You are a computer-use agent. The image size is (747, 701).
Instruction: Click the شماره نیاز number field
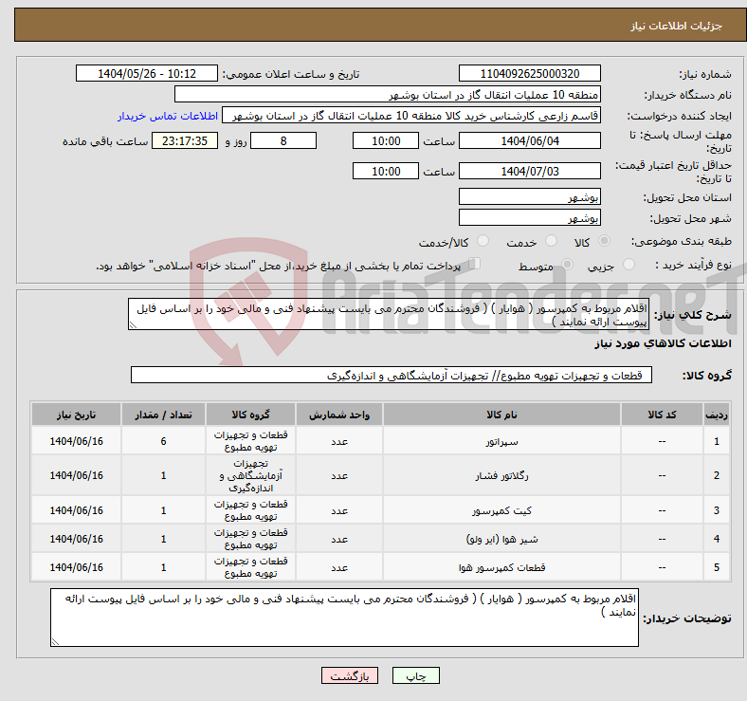529,74
